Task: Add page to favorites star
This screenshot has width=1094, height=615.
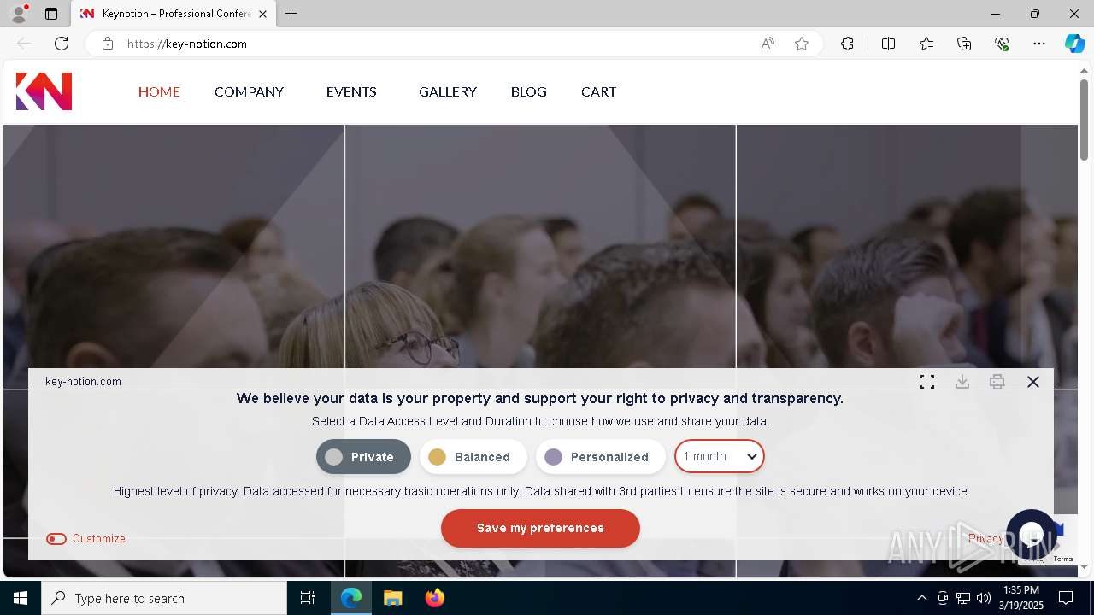Action: [801, 44]
